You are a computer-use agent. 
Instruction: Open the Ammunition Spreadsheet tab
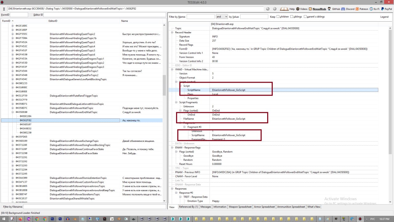[x=291, y=207]
